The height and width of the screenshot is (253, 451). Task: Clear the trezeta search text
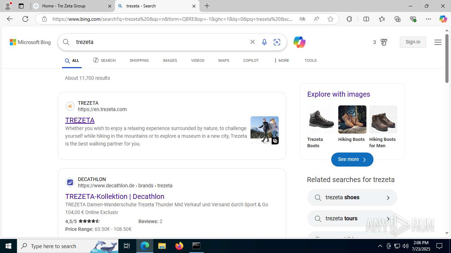pos(253,42)
